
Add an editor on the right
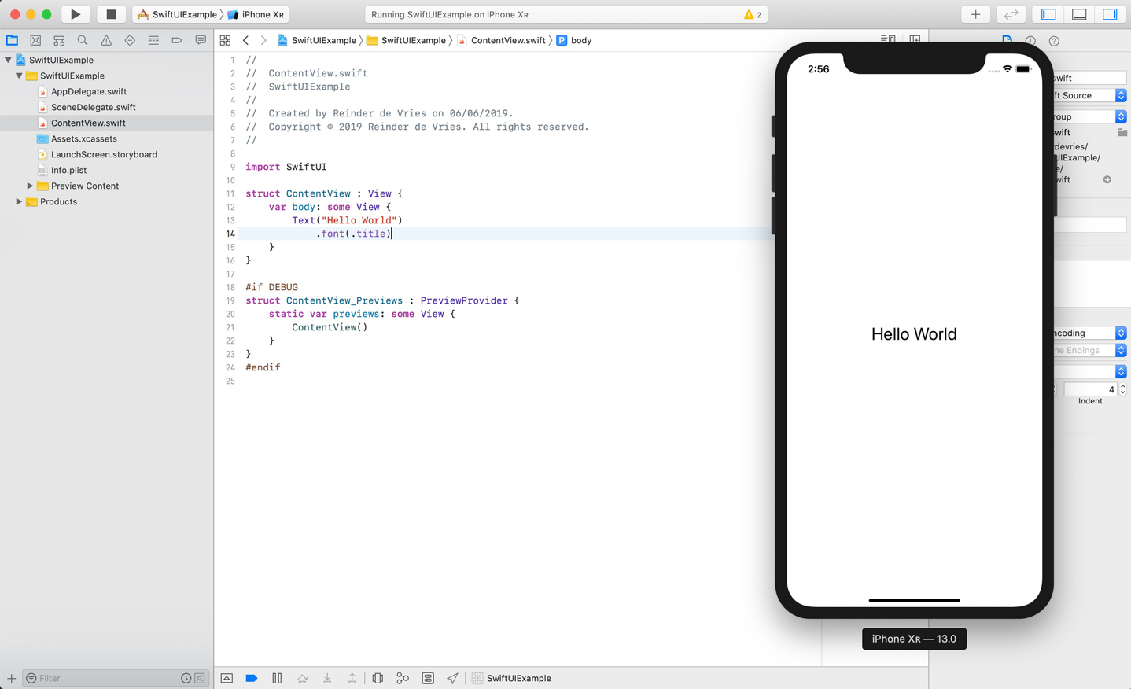click(x=915, y=39)
